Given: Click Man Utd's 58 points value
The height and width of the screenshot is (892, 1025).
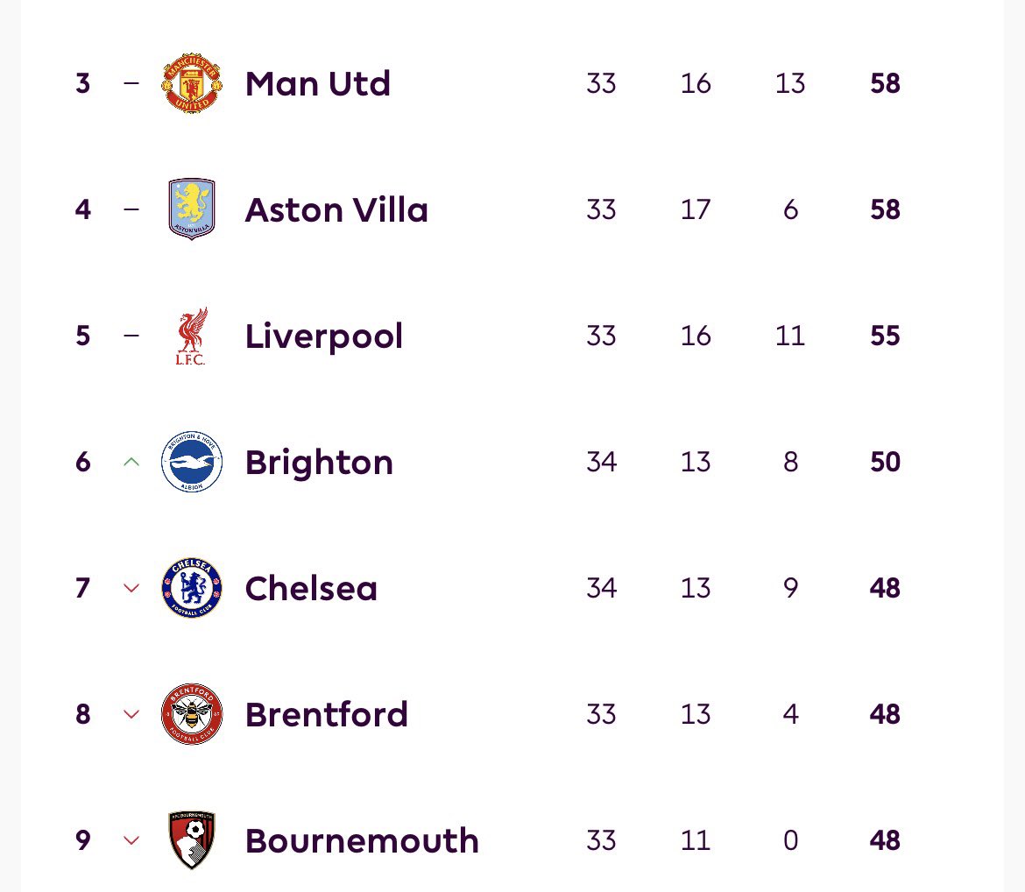Looking at the screenshot, I should coord(885,84).
